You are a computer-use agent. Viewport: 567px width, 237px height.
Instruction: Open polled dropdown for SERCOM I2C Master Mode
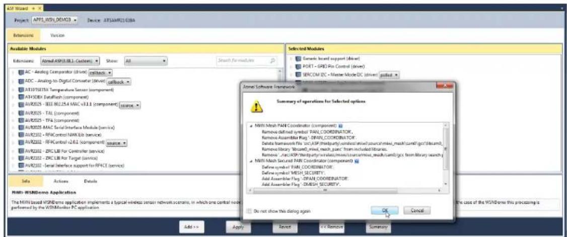click(x=389, y=75)
